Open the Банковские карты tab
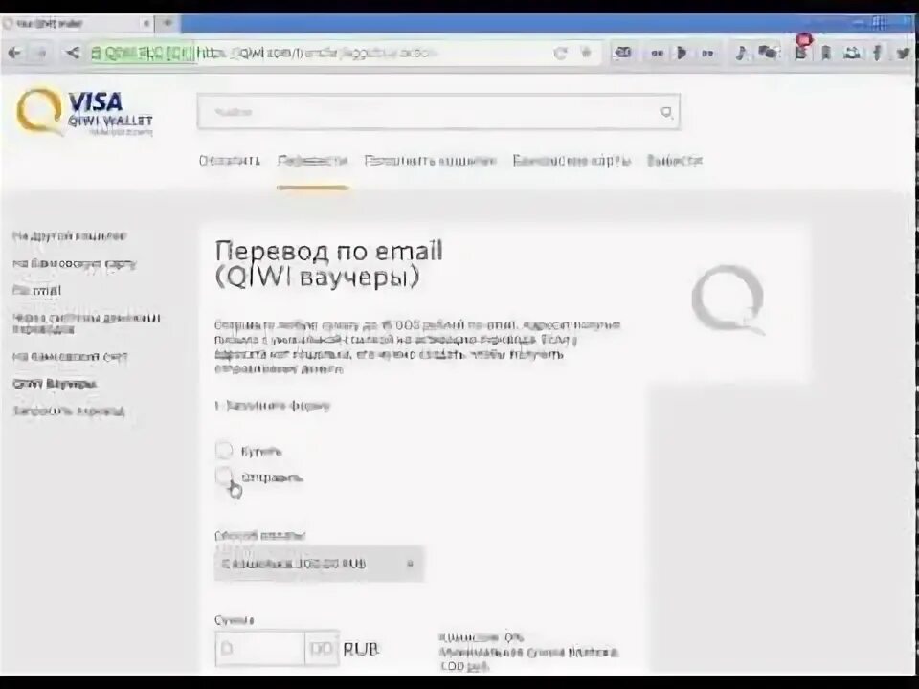The image size is (919, 689). pyautogui.click(x=572, y=161)
